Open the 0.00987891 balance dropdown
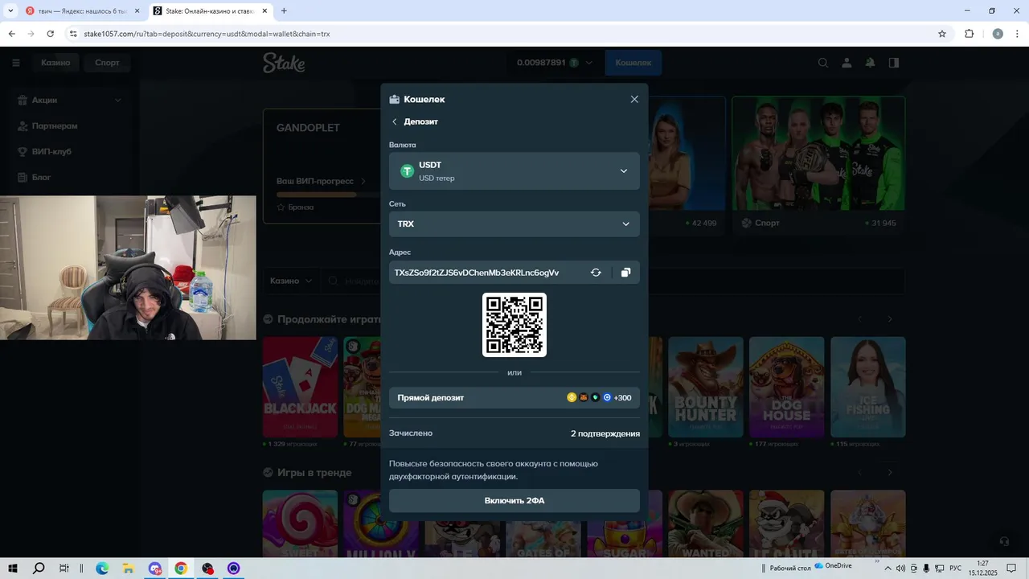This screenshot has width=1029, height=579. pyautogui.click(x=555, y=63)
